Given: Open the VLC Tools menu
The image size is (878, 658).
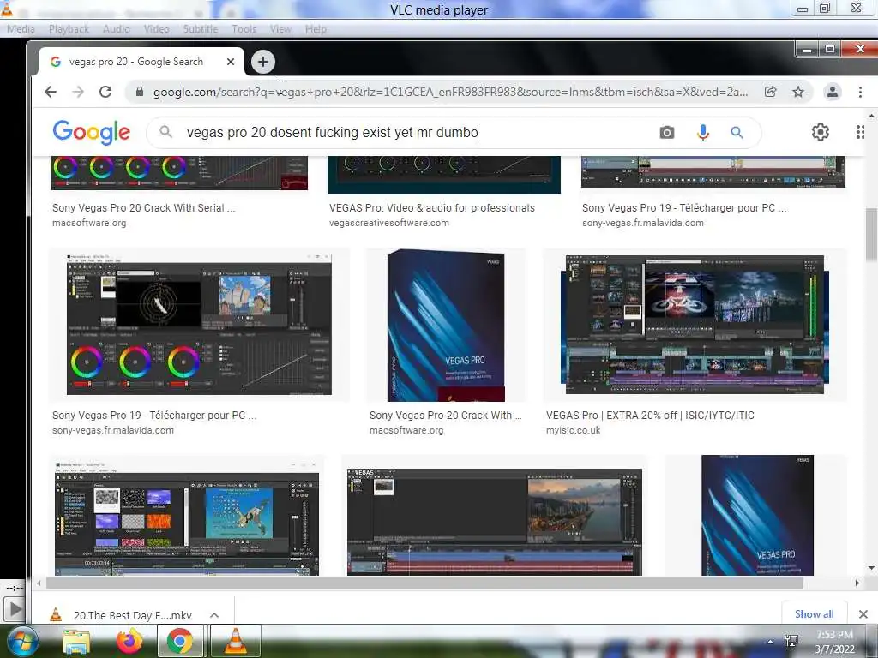Looking at the screenshot, I should click(244, 29).
